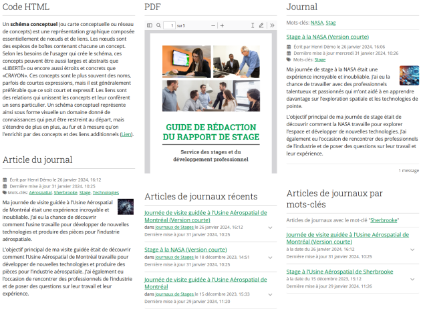Zoom in on the PDF document
The image size is (421, 311).
(x=222, y=26)
